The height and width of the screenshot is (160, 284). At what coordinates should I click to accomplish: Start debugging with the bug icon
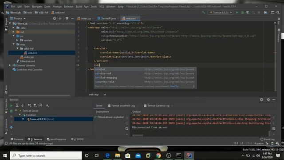point(243,12)
